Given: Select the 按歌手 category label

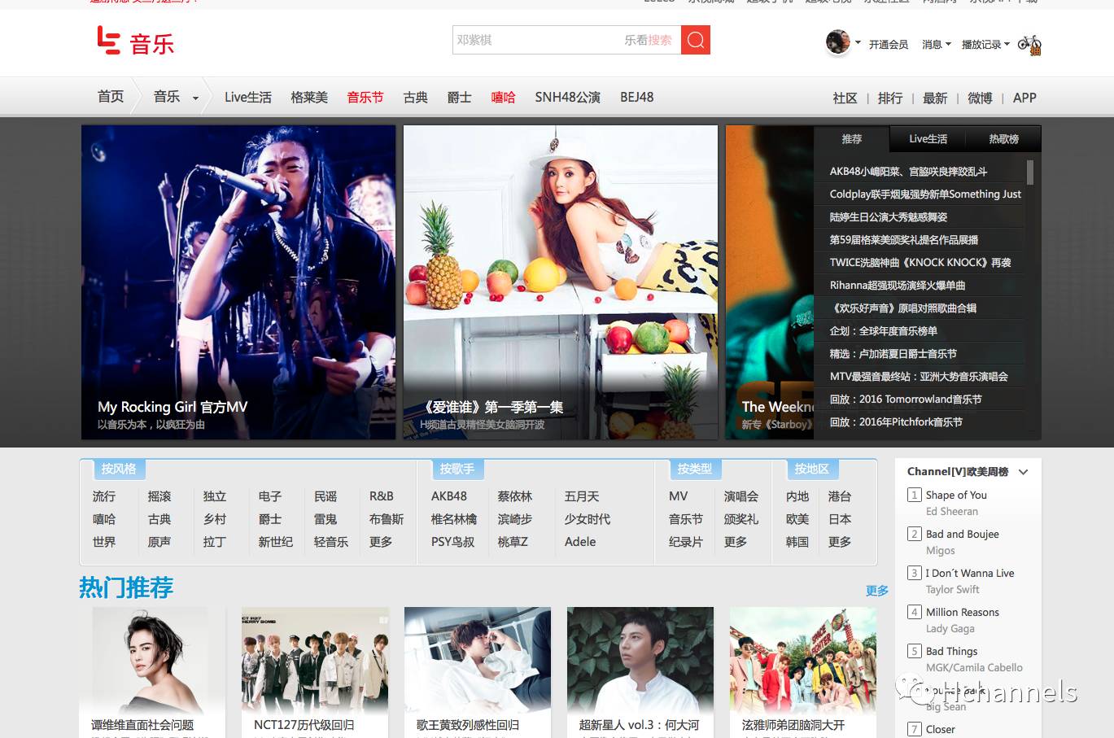Looking at the screenshot, I should (457, 469).
